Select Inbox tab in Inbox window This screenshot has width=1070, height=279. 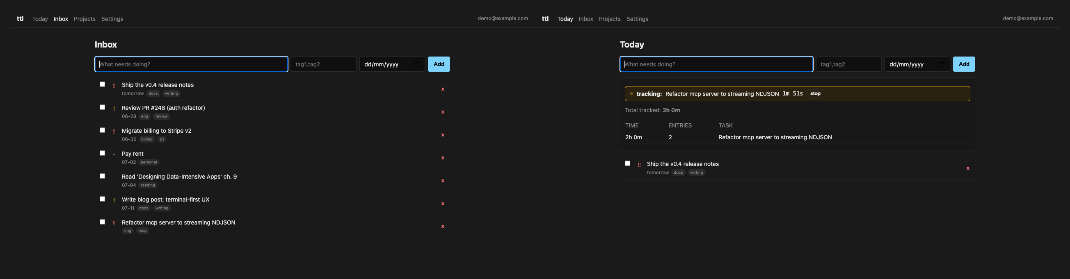pos(61,19)
